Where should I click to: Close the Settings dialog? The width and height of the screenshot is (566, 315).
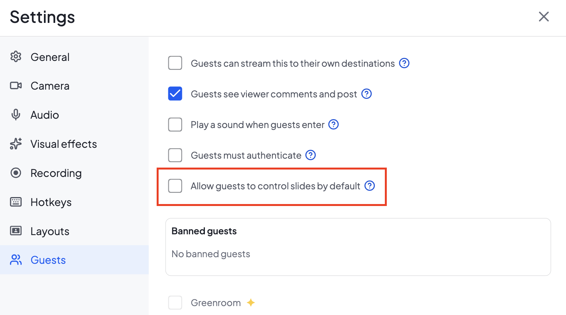click(x=543, y=17)
